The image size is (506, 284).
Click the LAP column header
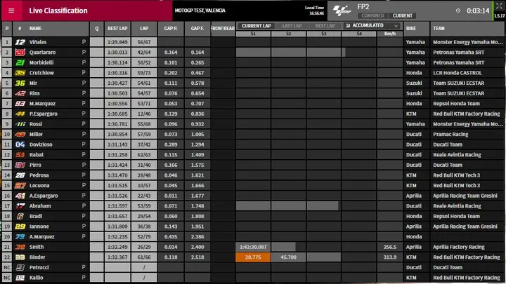[x=144, y=28]
